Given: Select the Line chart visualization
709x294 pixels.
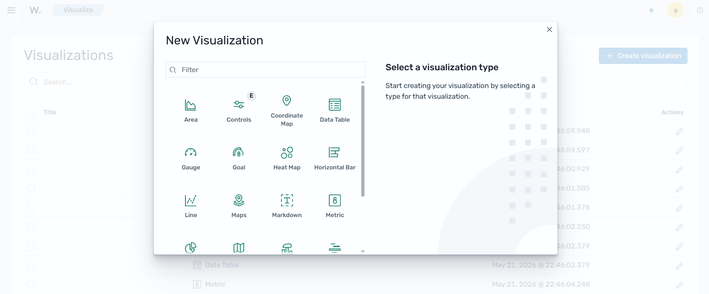Looking at the screenshot, I should 191,206.
